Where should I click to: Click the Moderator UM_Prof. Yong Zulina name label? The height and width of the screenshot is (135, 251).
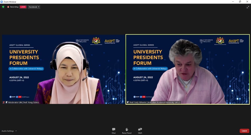point(24,102)
